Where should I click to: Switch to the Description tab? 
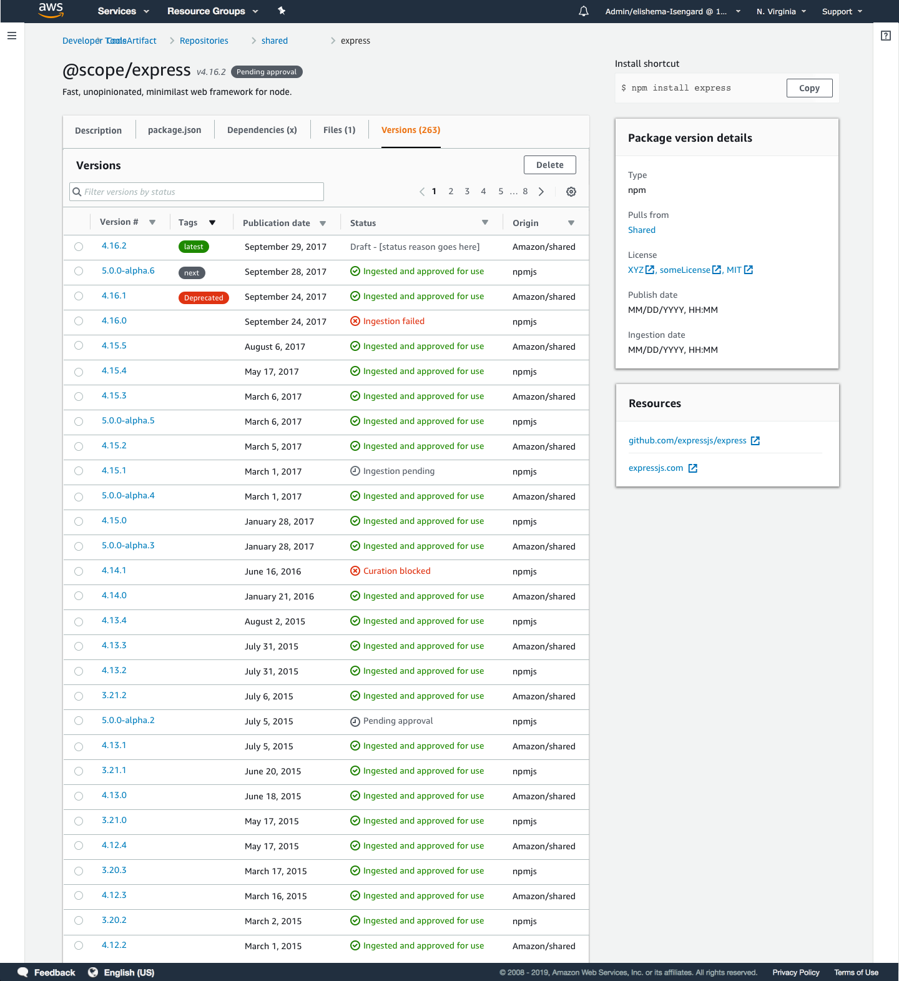click(98, 131)
